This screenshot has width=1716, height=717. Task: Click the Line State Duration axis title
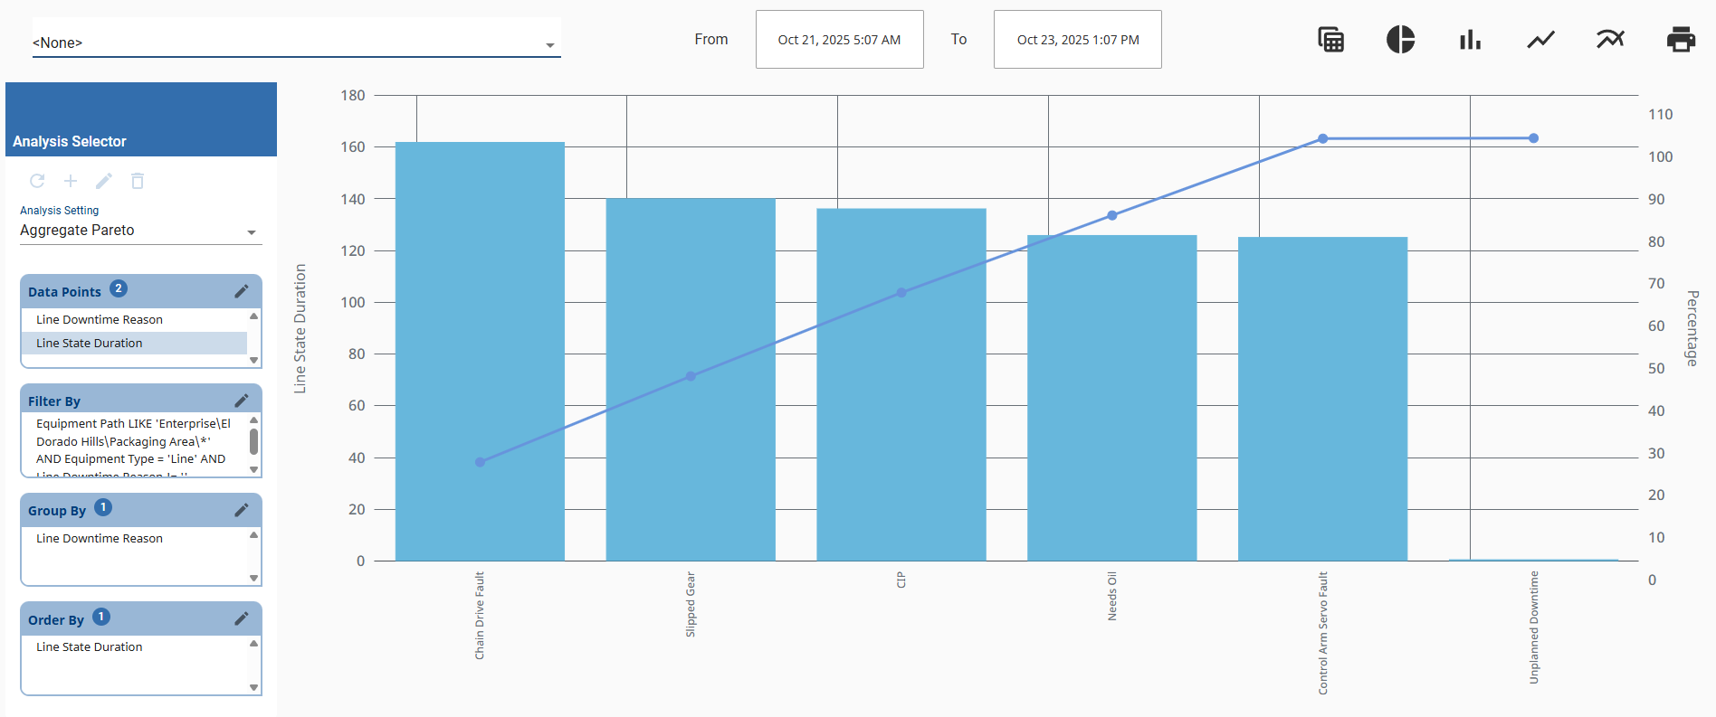[300, 328]
